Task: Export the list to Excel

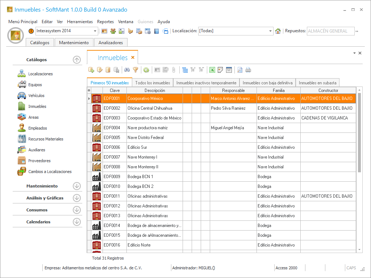Action: 212,70
